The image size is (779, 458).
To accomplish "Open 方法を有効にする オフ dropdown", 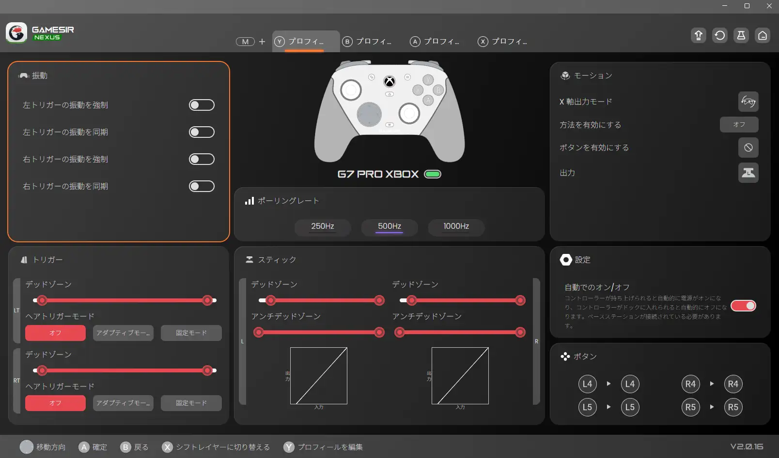I will 739,124.
